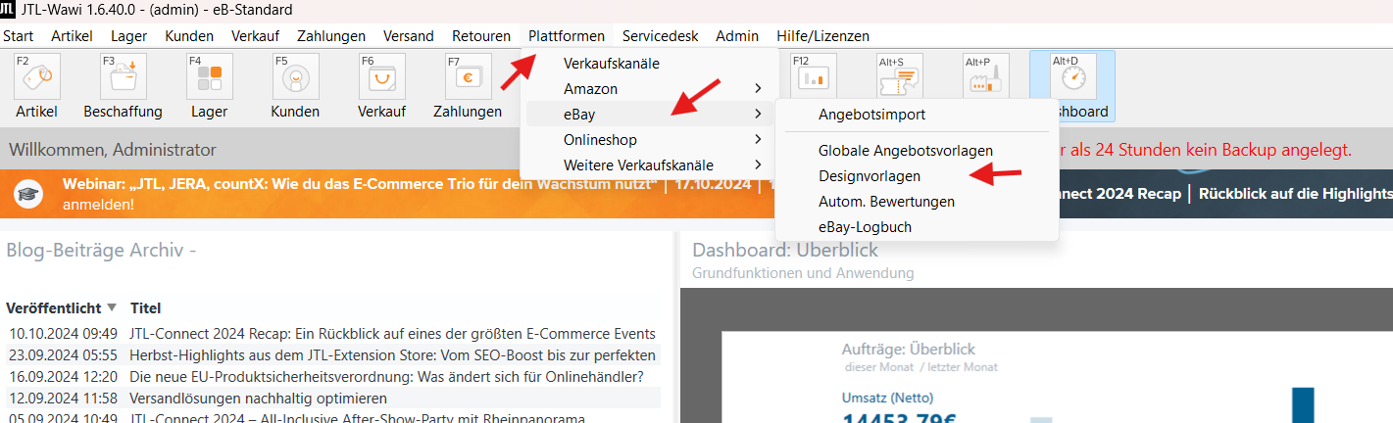Open the F12 statistics chart icon
The width and height of the screenshot is (1393, 423).
[x=813, y=77]
